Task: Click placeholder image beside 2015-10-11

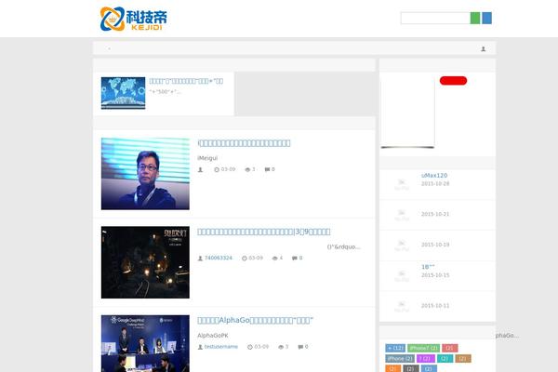Action: coord(402,307)
